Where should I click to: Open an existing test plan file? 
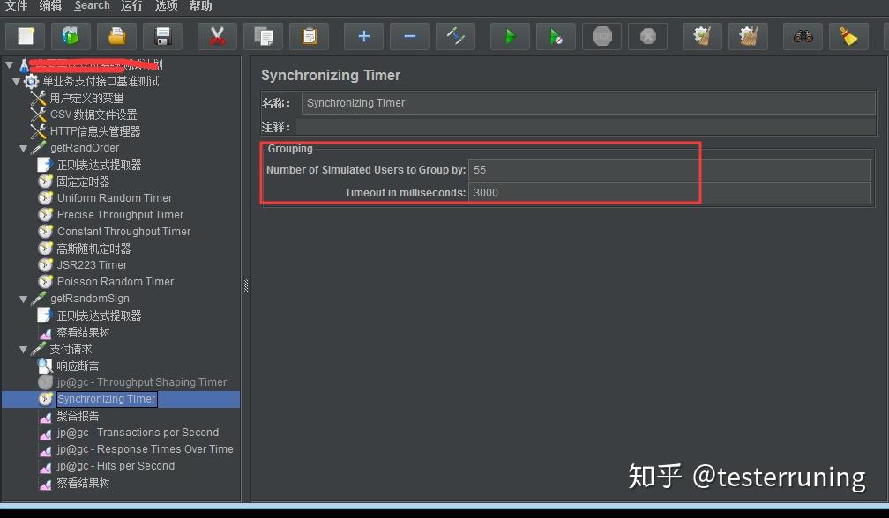tap(116, 36)
